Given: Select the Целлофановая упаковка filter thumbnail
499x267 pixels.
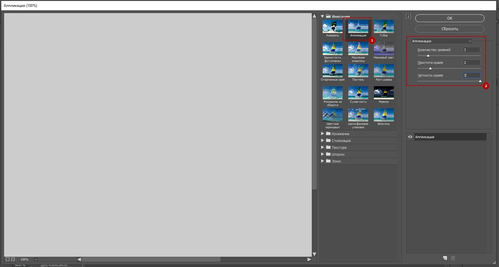Looking at the screenshot, I should [x=358, y=115].
